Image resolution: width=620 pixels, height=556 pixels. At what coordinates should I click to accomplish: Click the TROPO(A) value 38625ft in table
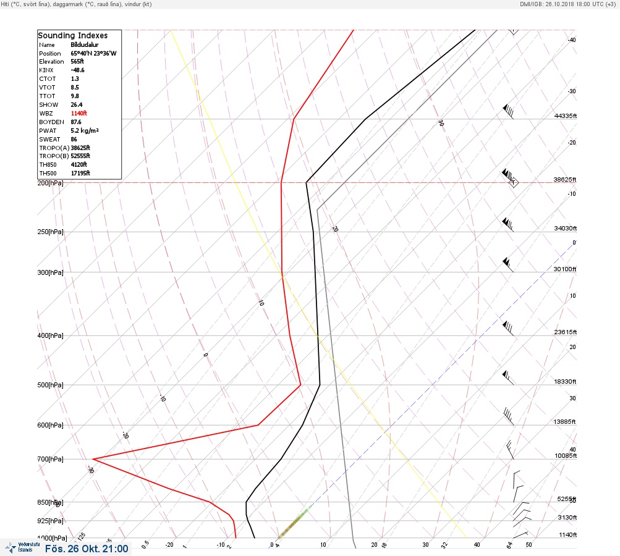[x=80, y=148]
